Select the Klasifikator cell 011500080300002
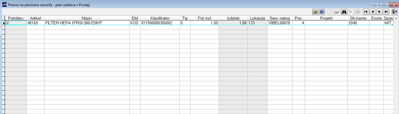The width and height of the screenshot is (399, 114). pyautogui.click(x=160, y=23)
